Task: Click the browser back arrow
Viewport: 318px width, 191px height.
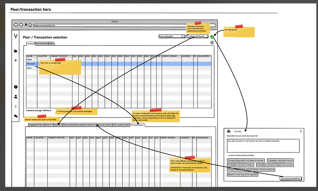Action: [16, 25]
